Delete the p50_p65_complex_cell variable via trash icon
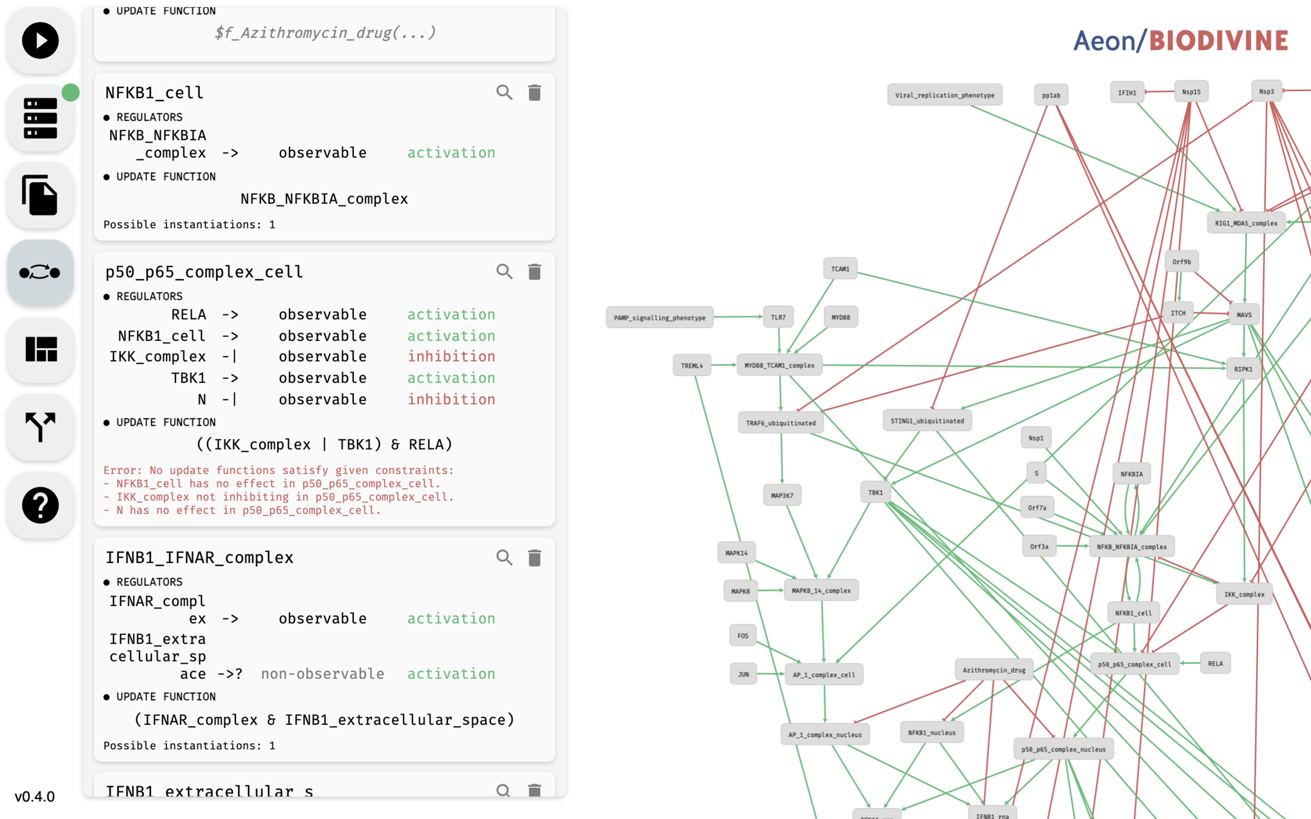 click(534, 272)
